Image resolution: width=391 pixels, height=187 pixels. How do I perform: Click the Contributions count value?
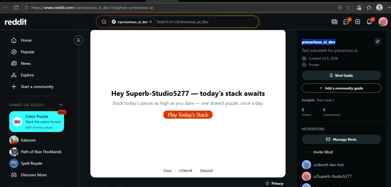pyautogui.click(x=324, y=110)
